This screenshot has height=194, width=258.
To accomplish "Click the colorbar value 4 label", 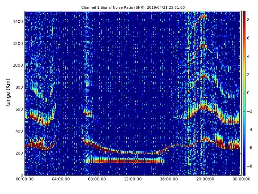I will 248,56.
